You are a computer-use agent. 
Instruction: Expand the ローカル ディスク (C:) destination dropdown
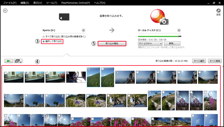pos(179,30)
